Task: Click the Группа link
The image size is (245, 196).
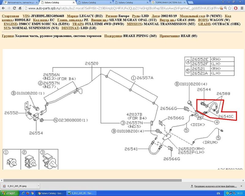Action: 7,36
